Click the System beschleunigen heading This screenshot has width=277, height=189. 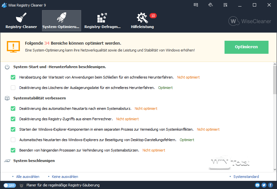coord(34,161)
